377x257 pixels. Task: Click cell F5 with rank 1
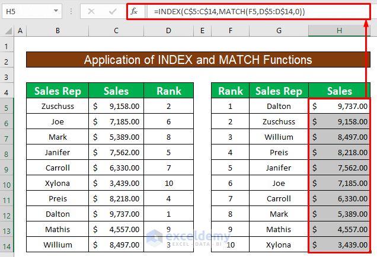coord(231,106)
